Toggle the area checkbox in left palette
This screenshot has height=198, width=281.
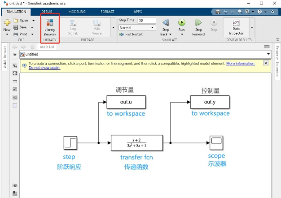point(15,105)
